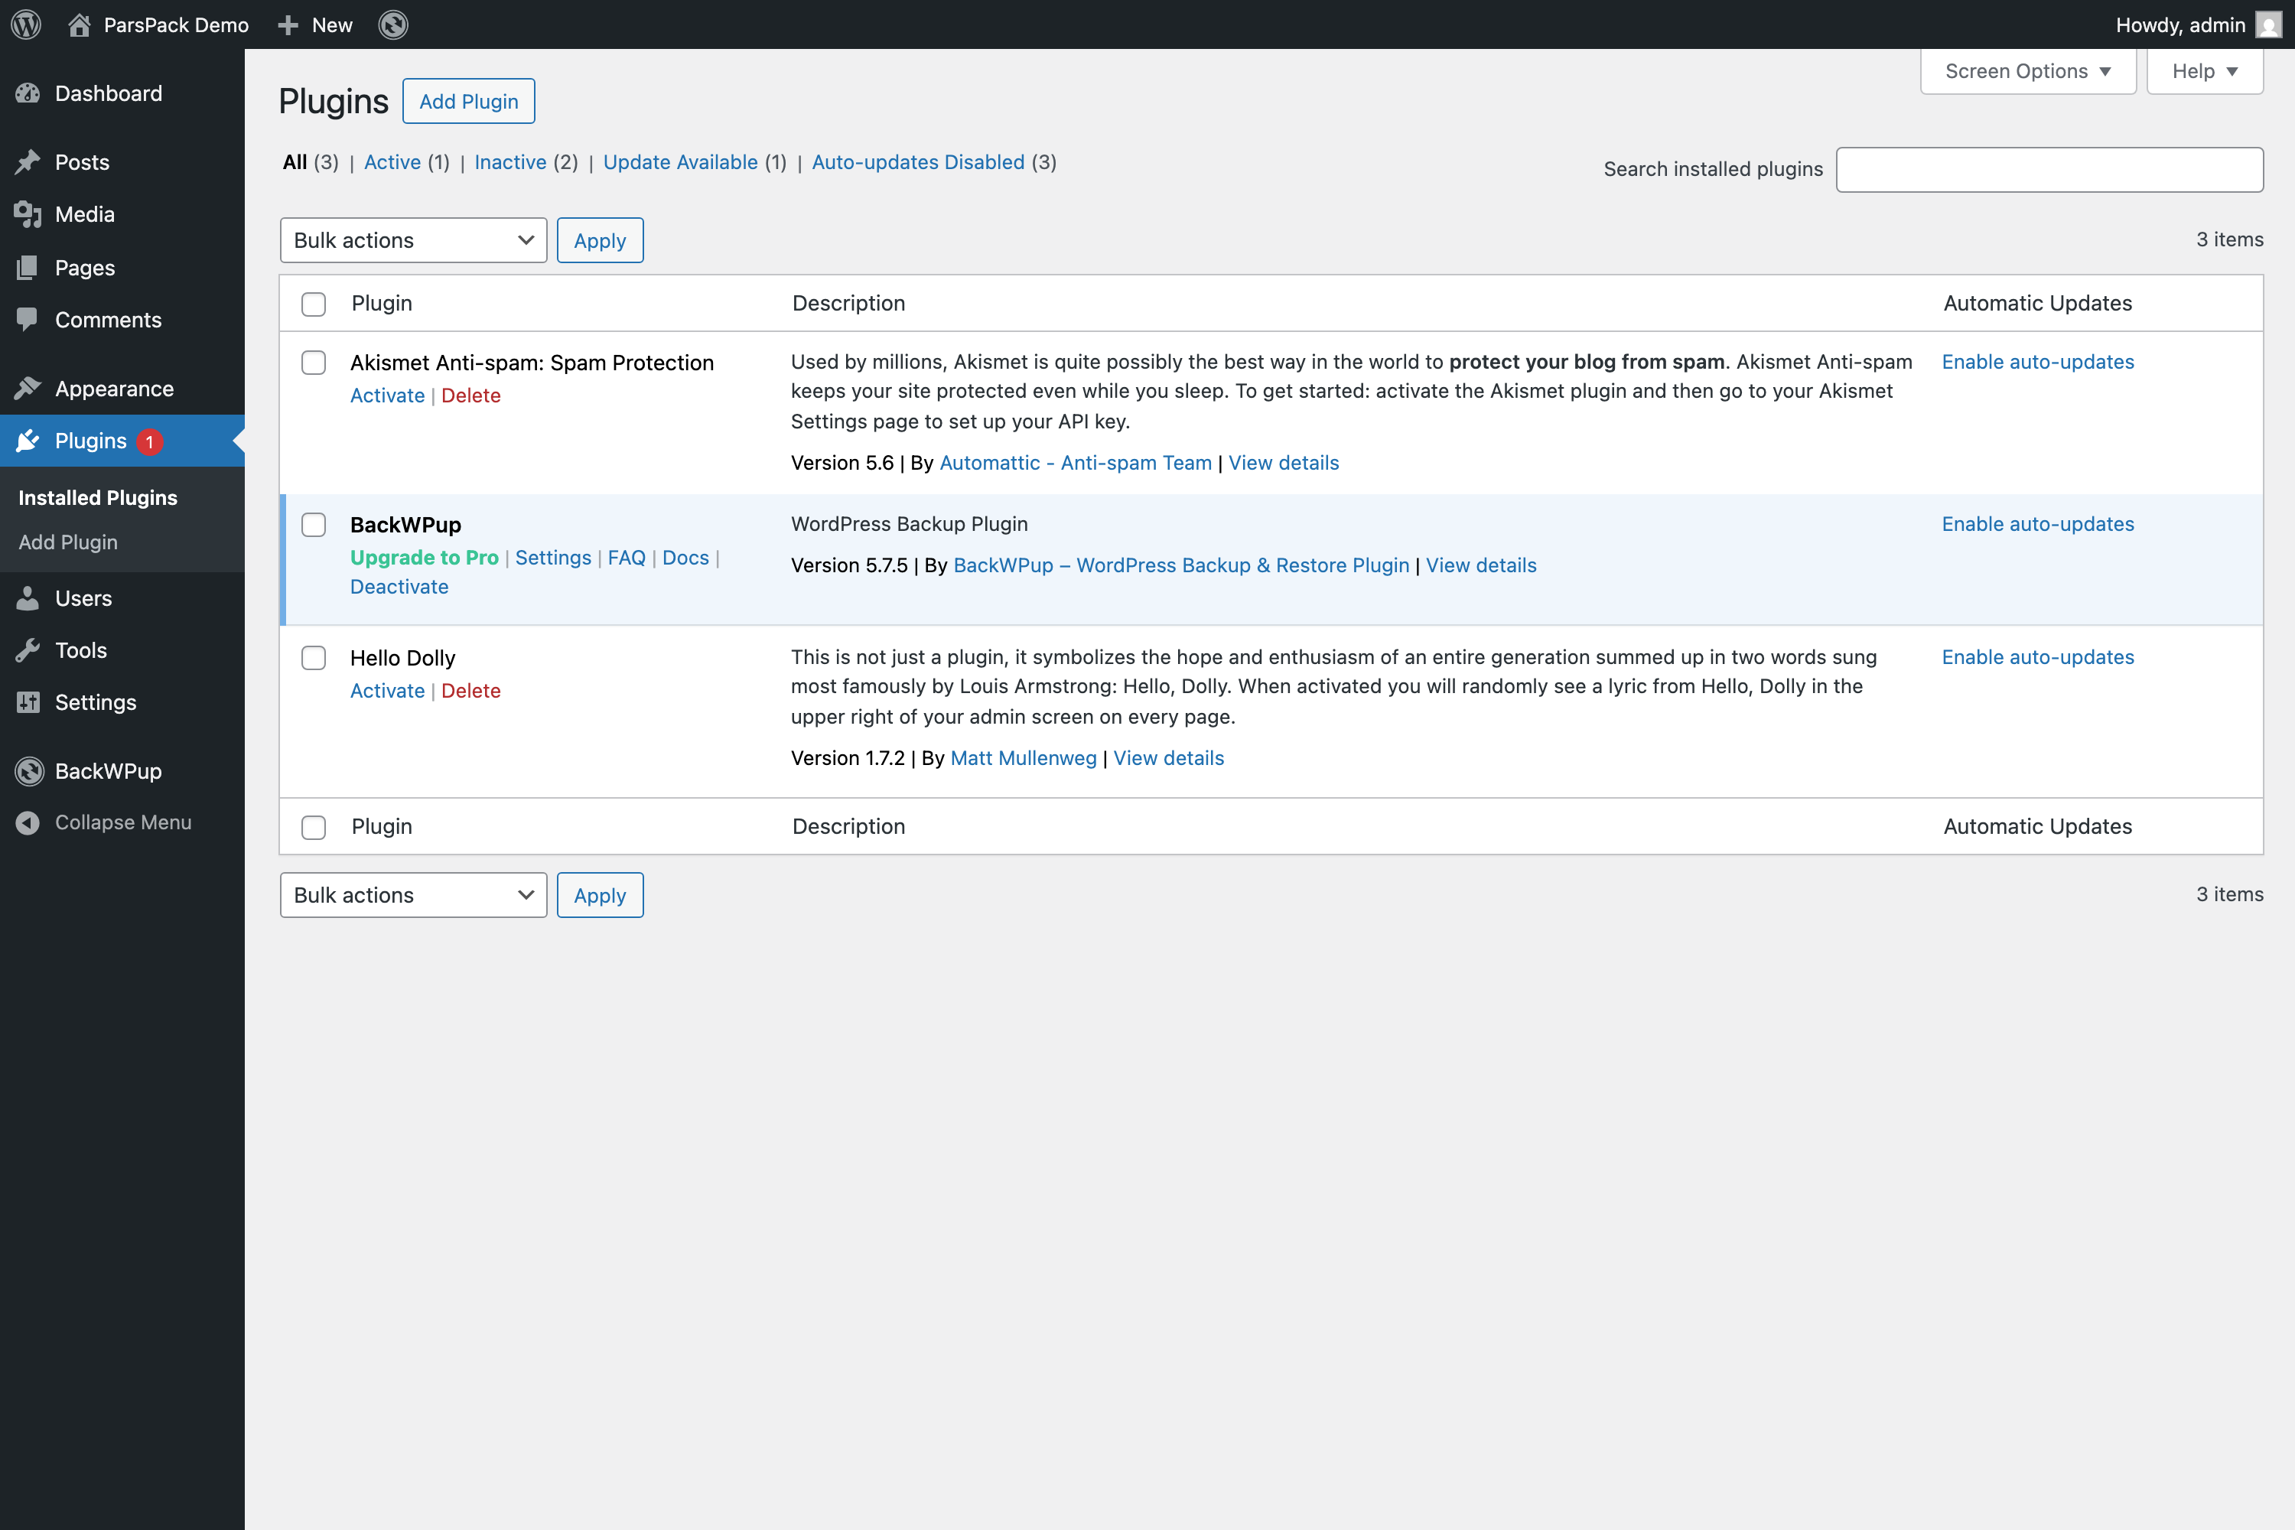Open the bottom Bulk actions dropdown
Image resolution: width=2295 pixels, height=1530 pixels.
[414, 895]
